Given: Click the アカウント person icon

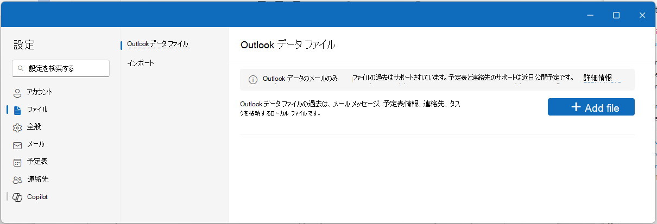Looking at the screenshot, I should [x=17, y=93].
